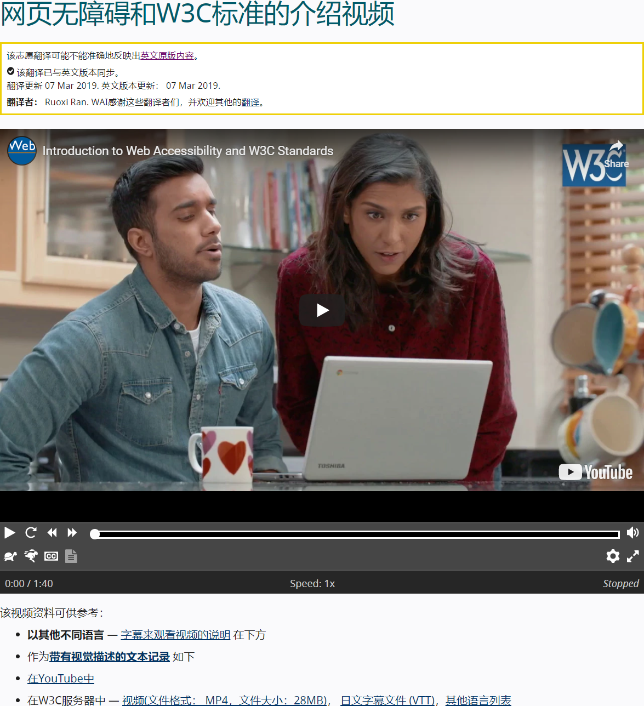
Task: Toggle closed captions with the CC button
Action: [x=51, y=556]
